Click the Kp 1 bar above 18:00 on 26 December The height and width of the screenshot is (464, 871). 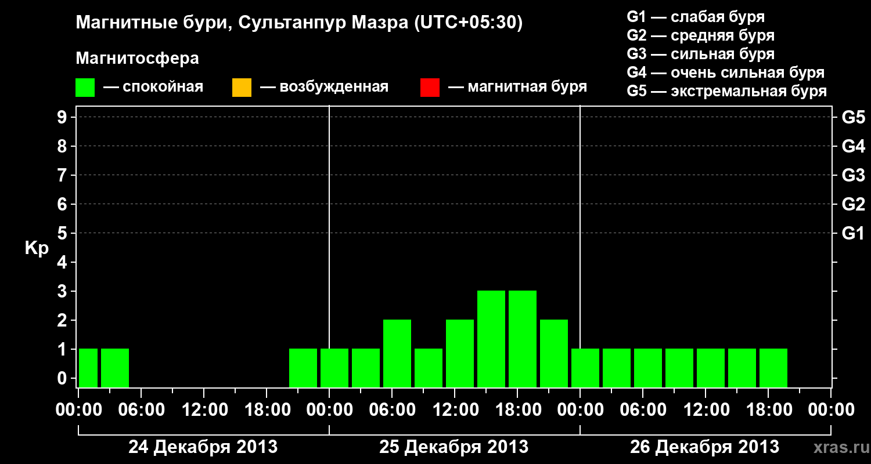(773, 368)
